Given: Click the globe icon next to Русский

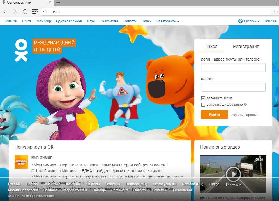Looking at the screenshot, I should point(240,21).
